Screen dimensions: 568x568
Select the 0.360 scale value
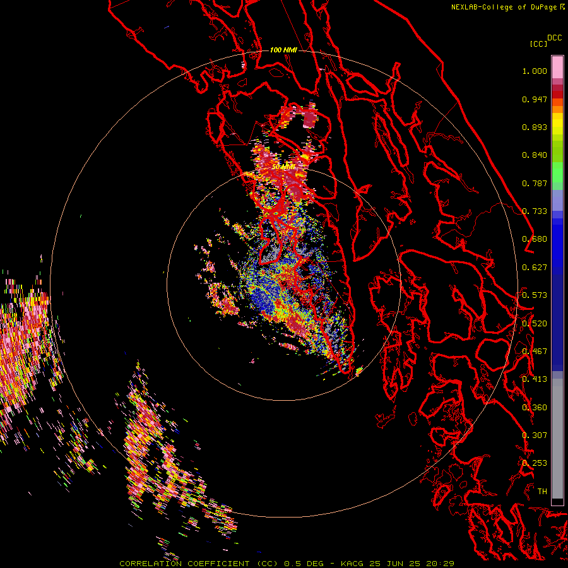point(535,408)
